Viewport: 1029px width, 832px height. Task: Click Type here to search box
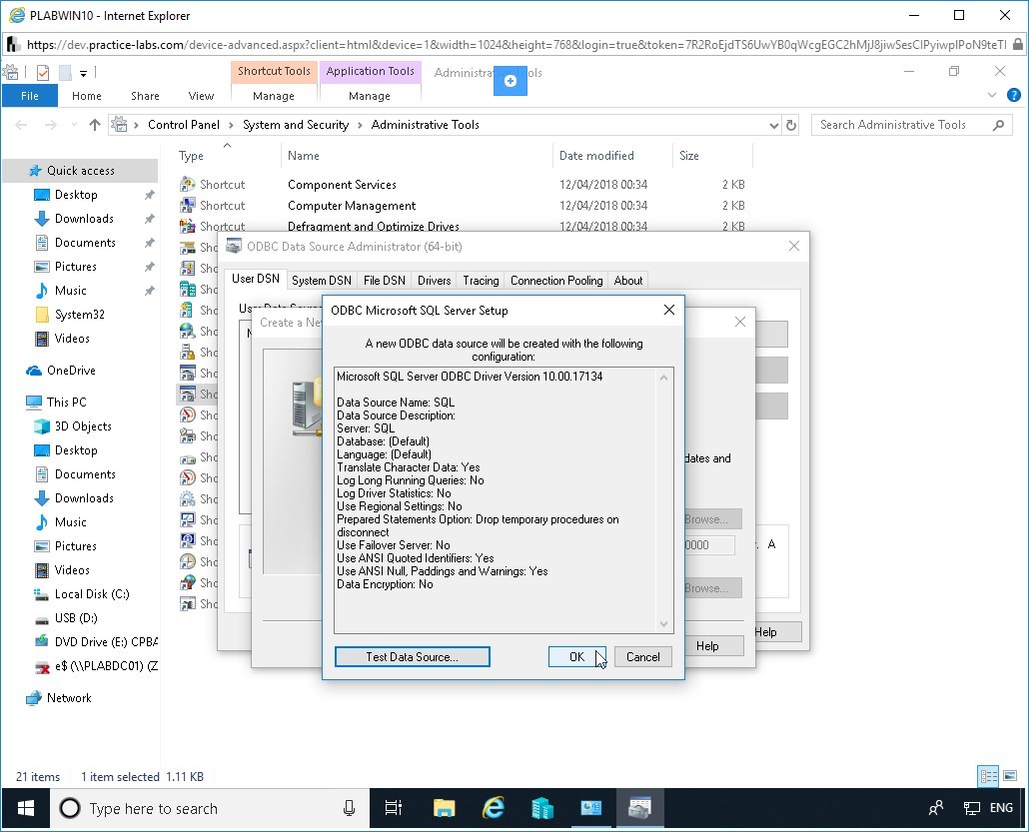(x=210, y=808)
